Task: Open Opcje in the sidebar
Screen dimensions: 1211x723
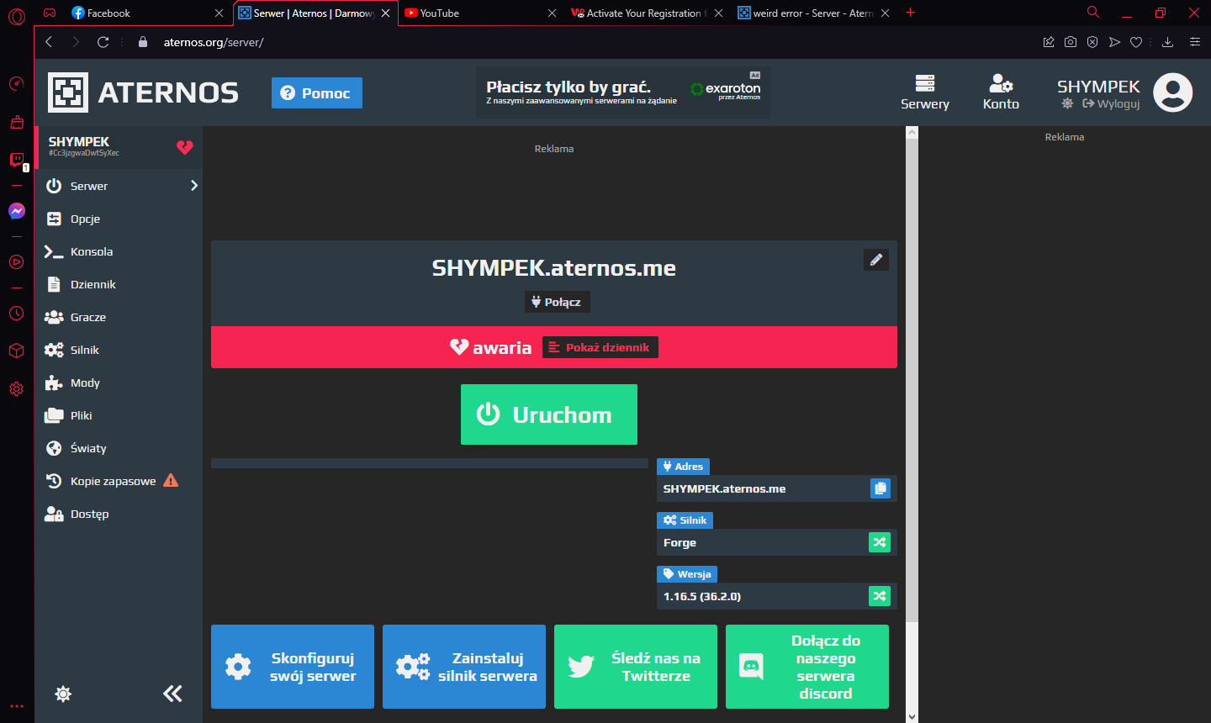Action: click(119, 219)
